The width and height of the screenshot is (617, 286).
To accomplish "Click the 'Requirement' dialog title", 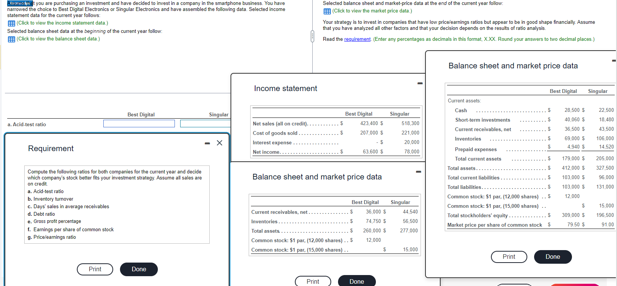I will tap(51, 148).
